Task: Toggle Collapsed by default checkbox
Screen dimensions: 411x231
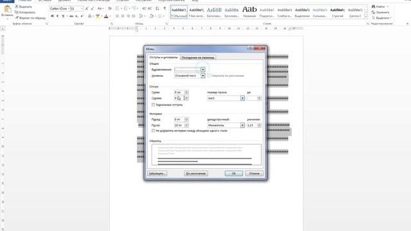Action: click(x=209, y=76)
